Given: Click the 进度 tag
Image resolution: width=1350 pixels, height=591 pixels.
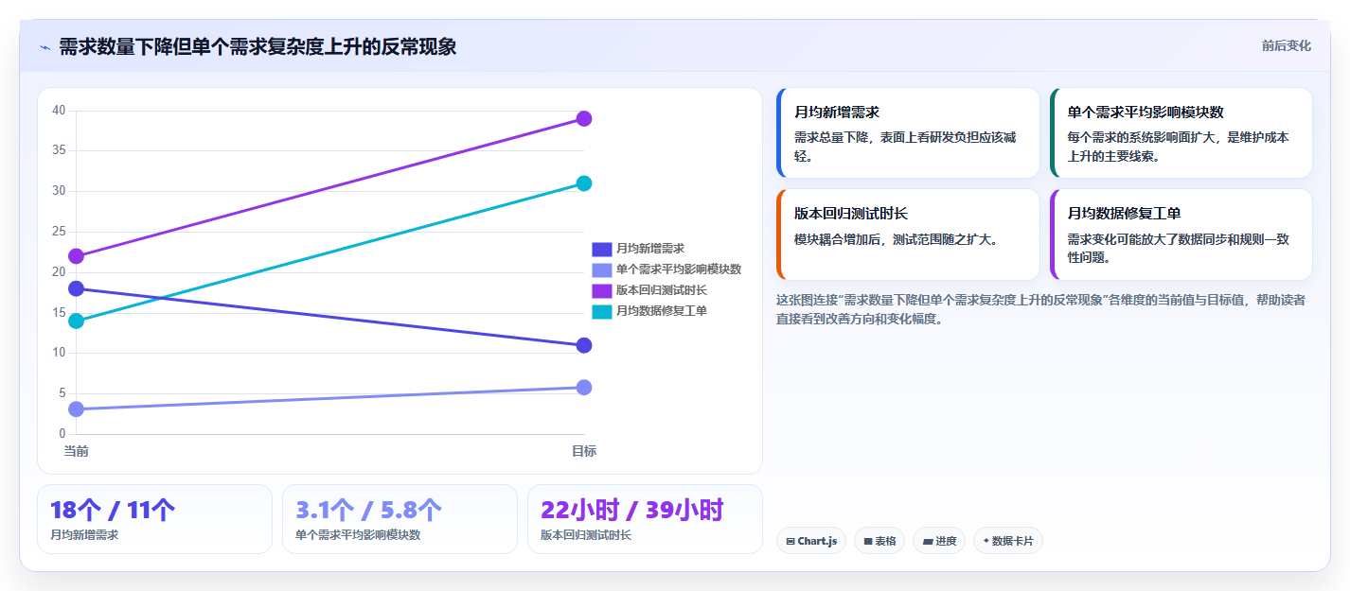Looking at the screenshot, I should 940,541.
